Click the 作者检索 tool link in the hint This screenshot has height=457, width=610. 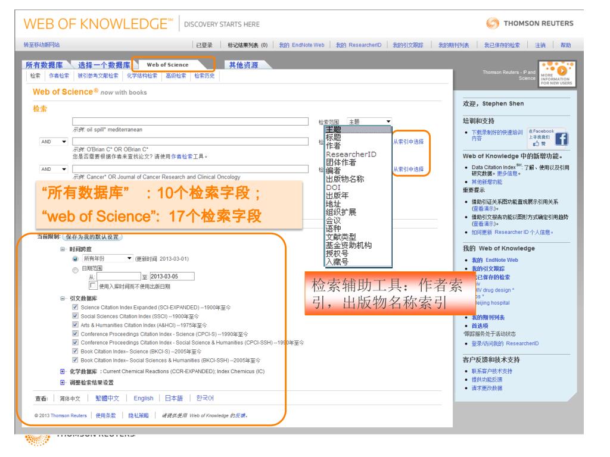click(182, 156)
